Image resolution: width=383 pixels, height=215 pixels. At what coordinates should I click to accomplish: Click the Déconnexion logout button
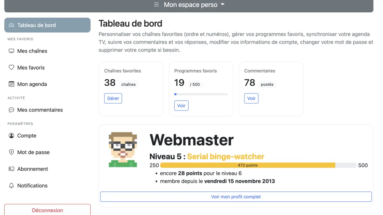click(47, 210)
